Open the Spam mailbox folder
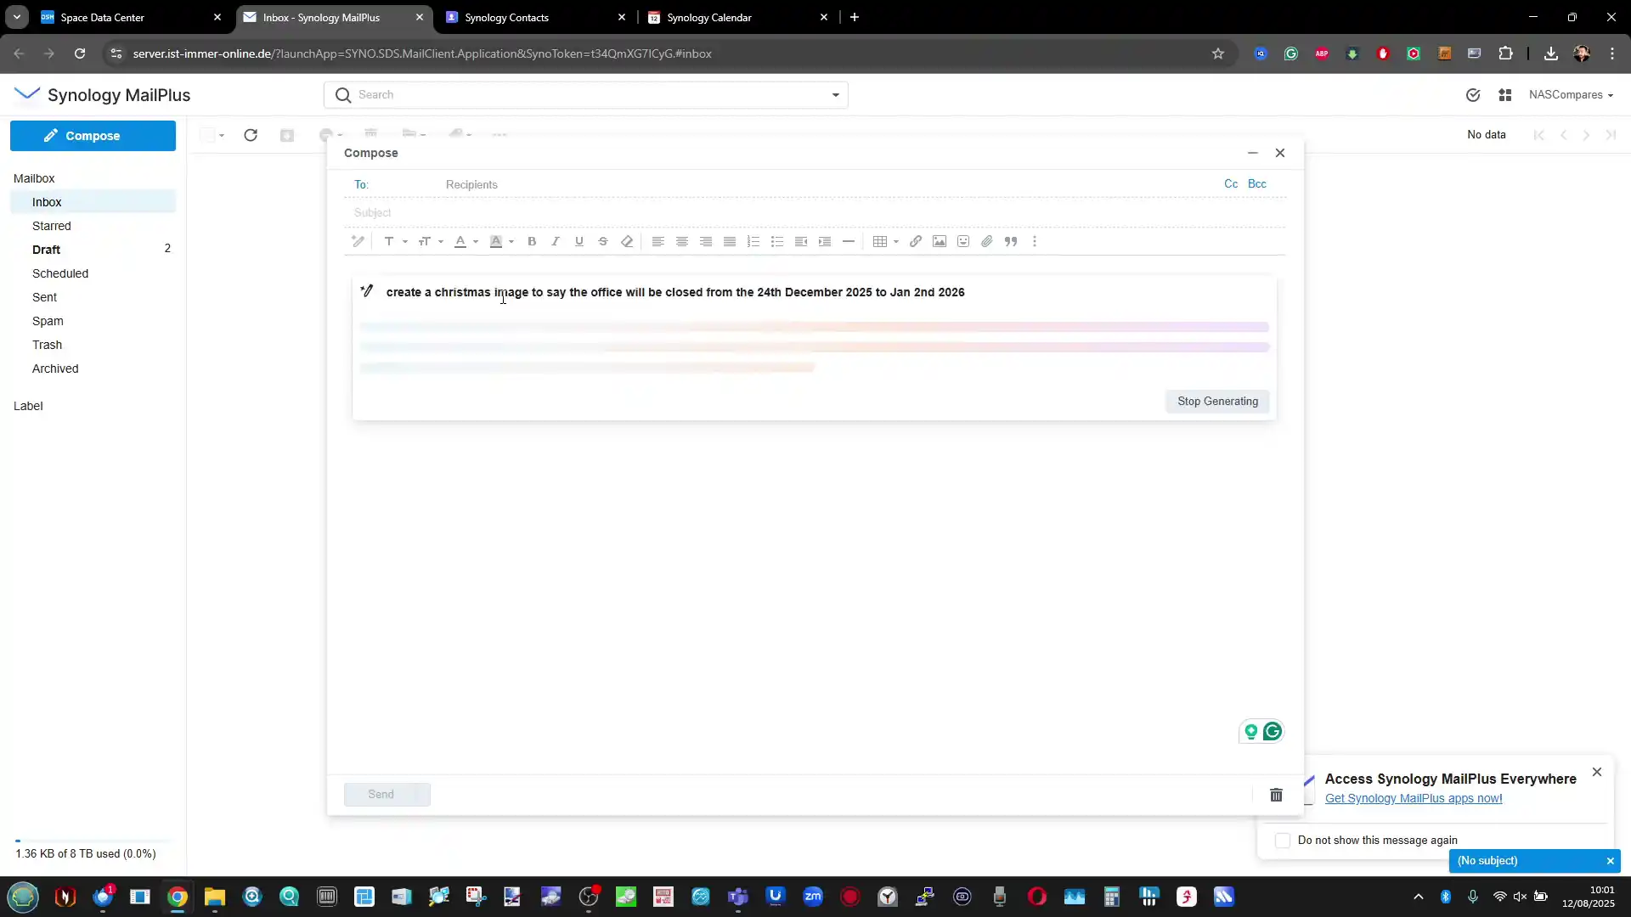The width and height of the screenshot is (1631, 917). point(93,321)
